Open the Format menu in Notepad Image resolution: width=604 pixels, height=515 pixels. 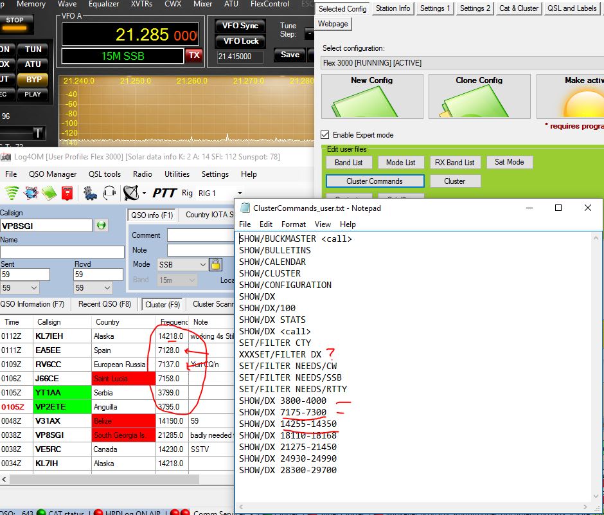pos(294,224)
